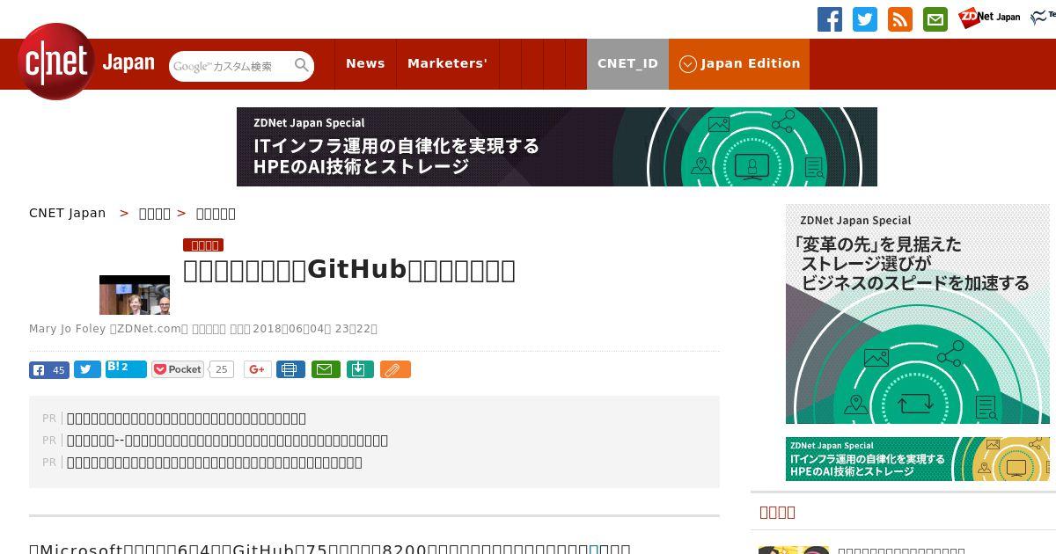Click the red category tag above headline
Viewport: 1056px width, 554px height.
click(203, 244)
